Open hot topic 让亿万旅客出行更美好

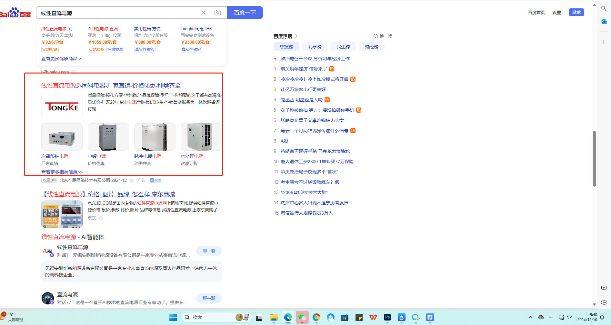pyautogui.click(x=303, y=89)
